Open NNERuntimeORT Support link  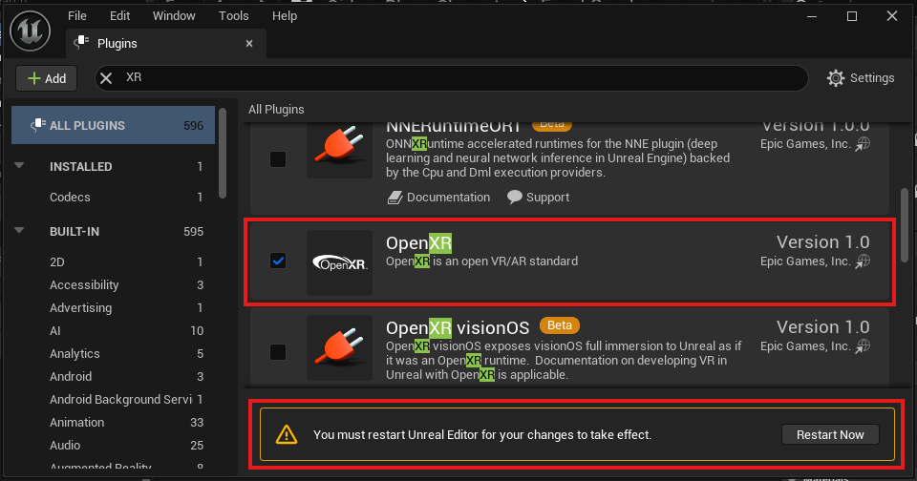click(x=538, y=198)
